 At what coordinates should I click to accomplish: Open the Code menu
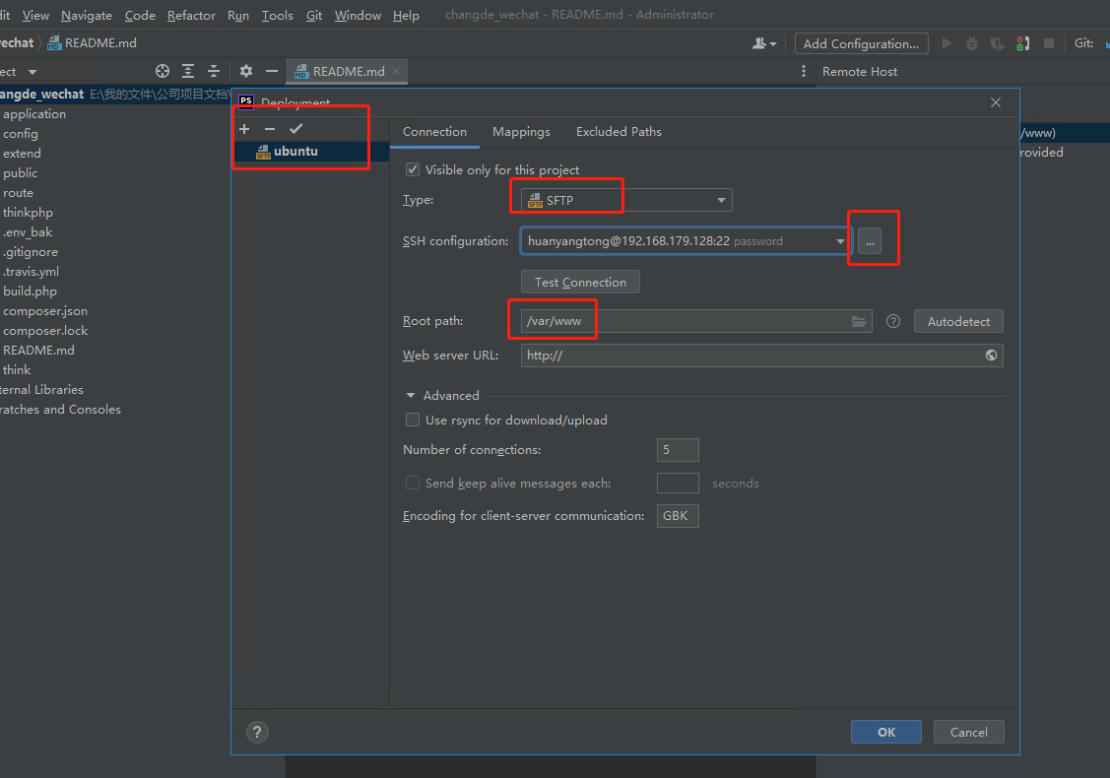pyautogui.click(x=140, y=15)
